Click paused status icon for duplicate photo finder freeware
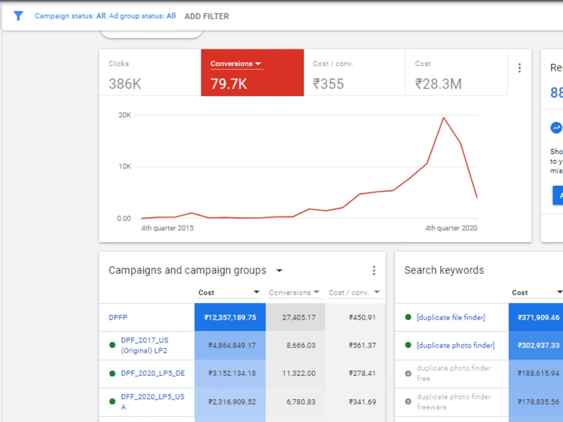Viewport: 563px width, 422px height. pos(408,402)
